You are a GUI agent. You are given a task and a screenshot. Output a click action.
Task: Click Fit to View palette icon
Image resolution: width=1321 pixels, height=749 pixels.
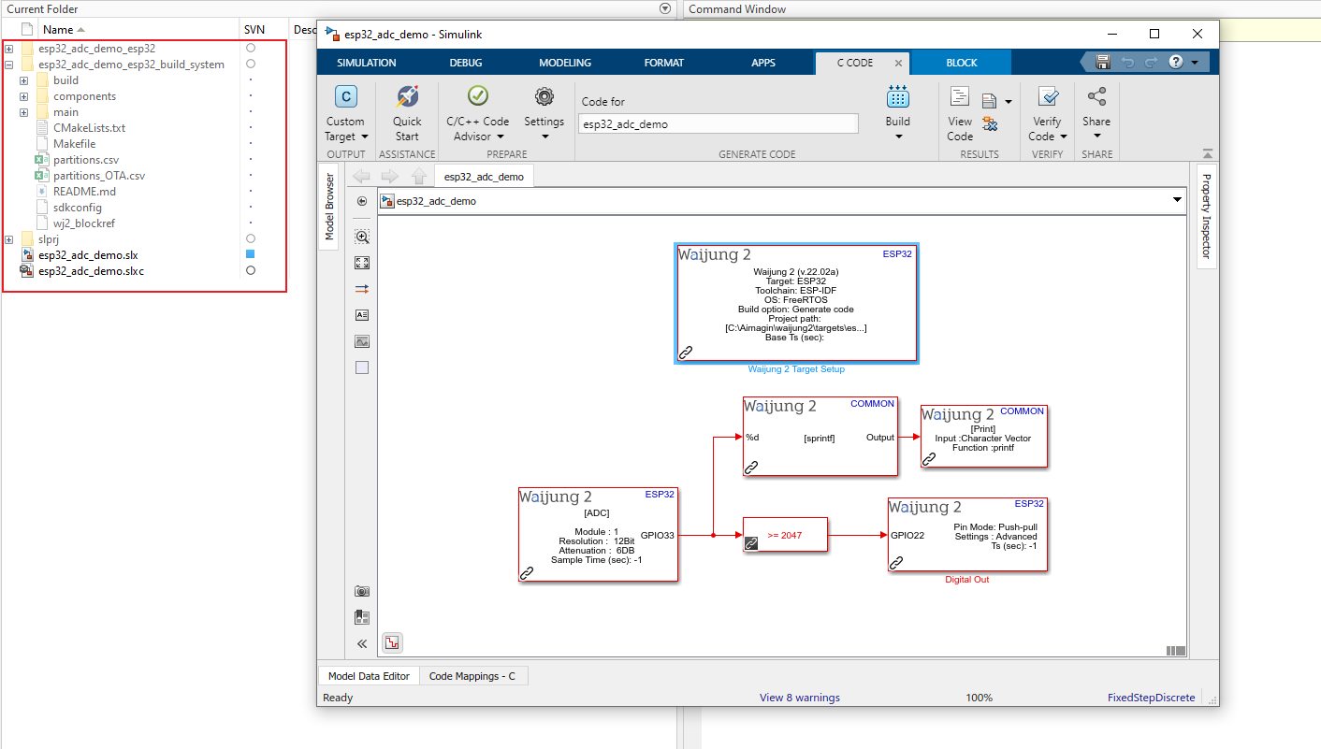pos(362,263)
